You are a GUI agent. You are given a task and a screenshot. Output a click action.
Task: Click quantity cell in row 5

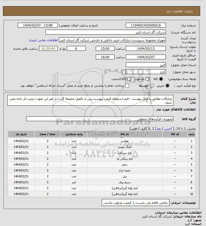click(48, 164)
